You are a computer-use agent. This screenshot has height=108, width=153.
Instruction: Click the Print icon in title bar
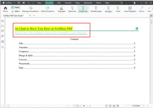click(x=24, y=3)
